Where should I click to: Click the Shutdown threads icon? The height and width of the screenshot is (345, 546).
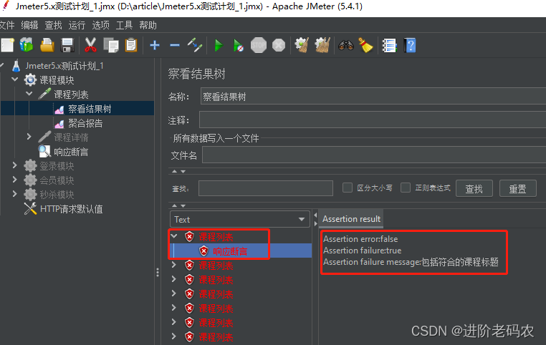279,45
